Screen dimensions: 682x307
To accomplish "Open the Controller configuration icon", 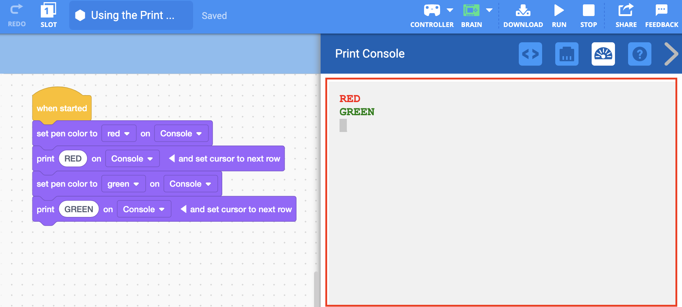I will 432,11.
